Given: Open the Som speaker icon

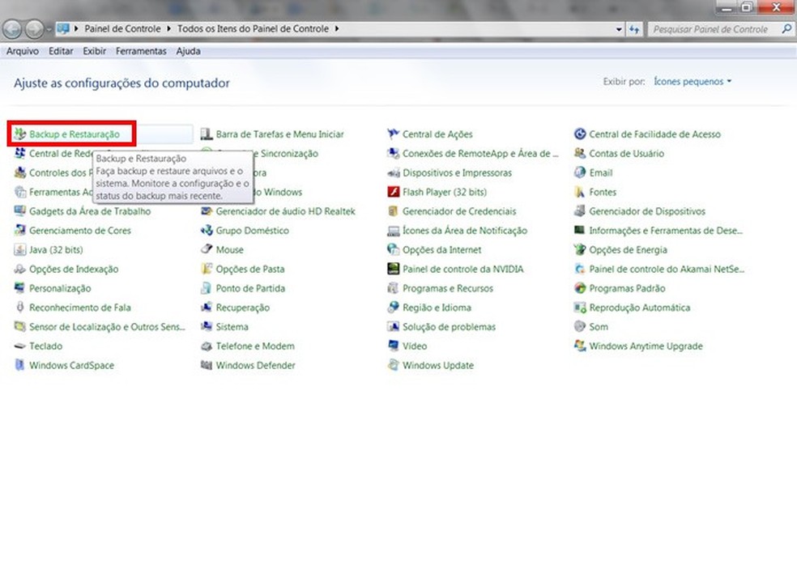Looking at the screenshot, I should pos(580,327).
